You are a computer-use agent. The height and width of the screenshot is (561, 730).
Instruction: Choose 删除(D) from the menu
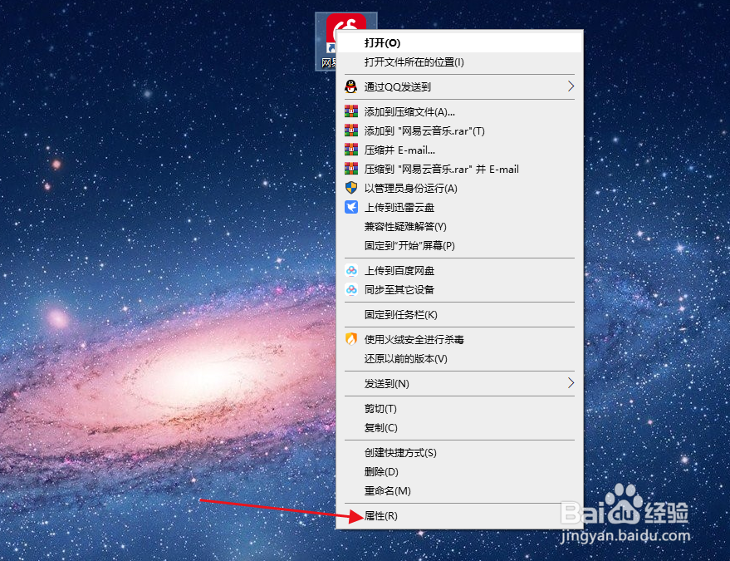[x=459, y=471]
